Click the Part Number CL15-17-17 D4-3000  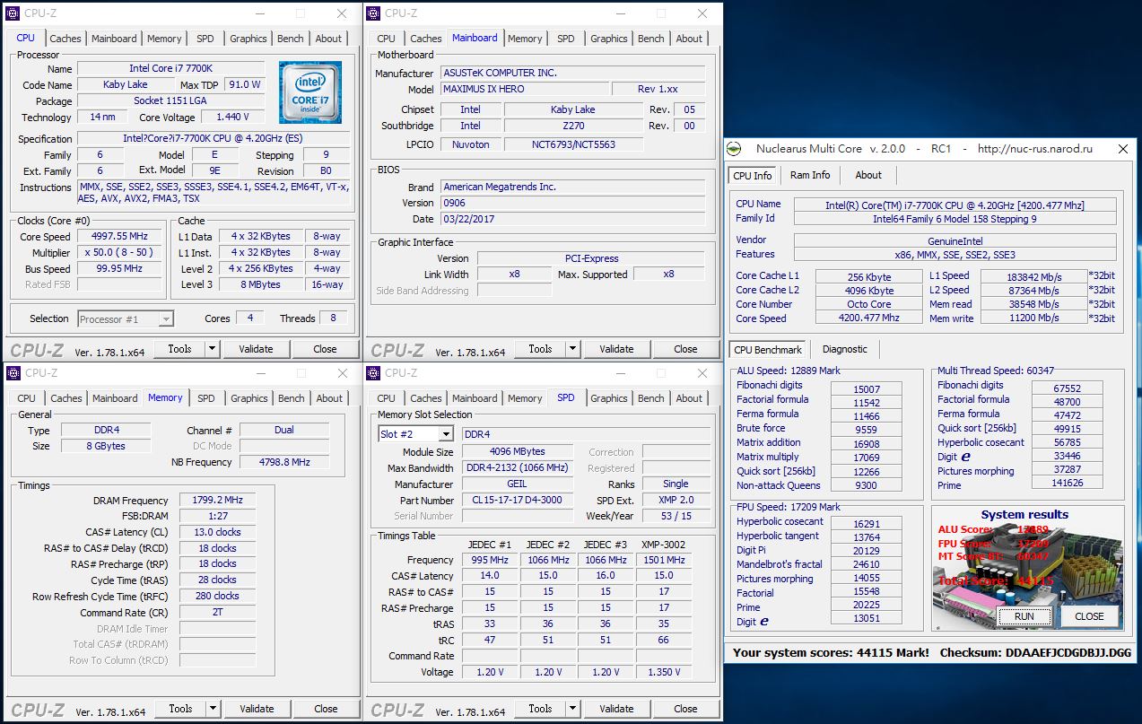519,501
